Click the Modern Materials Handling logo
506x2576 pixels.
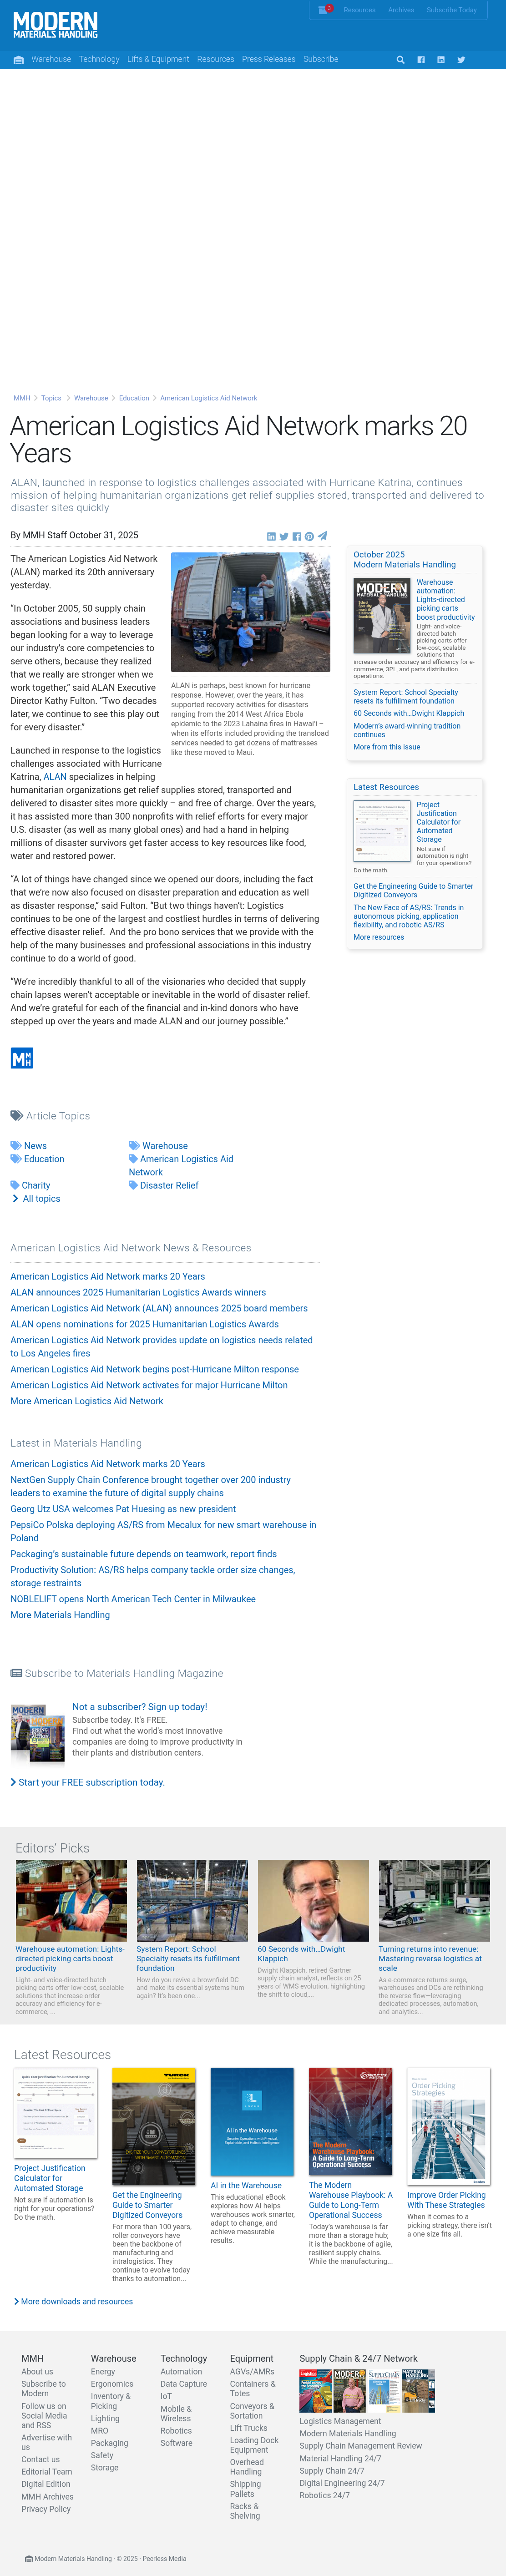pos(55,25)
